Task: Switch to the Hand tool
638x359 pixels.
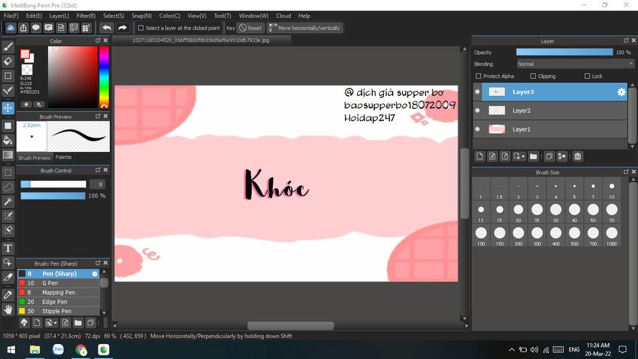Action: coord(7,310)
